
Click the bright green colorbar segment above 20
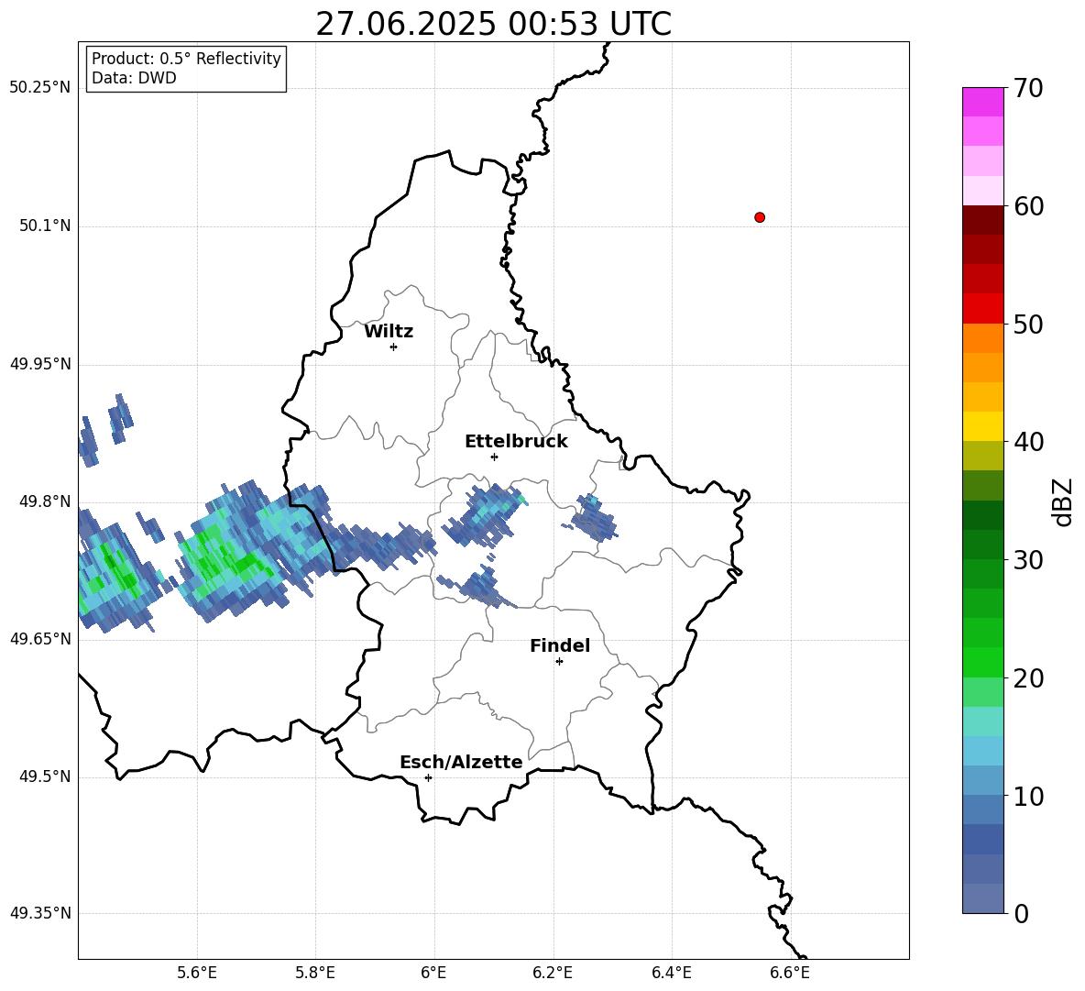click(982, 662)
